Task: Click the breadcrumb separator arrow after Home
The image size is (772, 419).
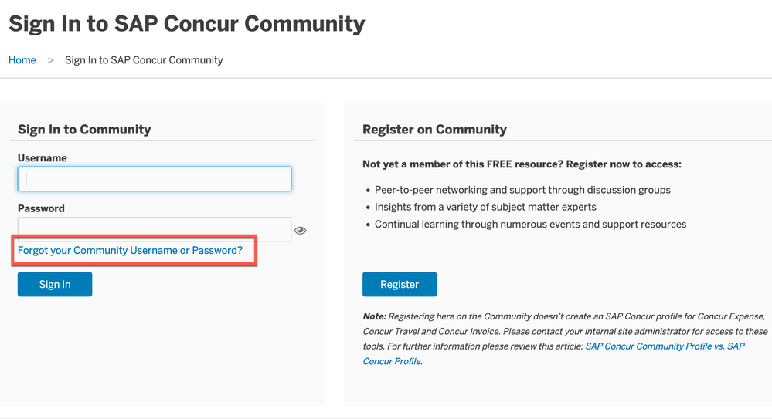Action: (x=50, y=60)
